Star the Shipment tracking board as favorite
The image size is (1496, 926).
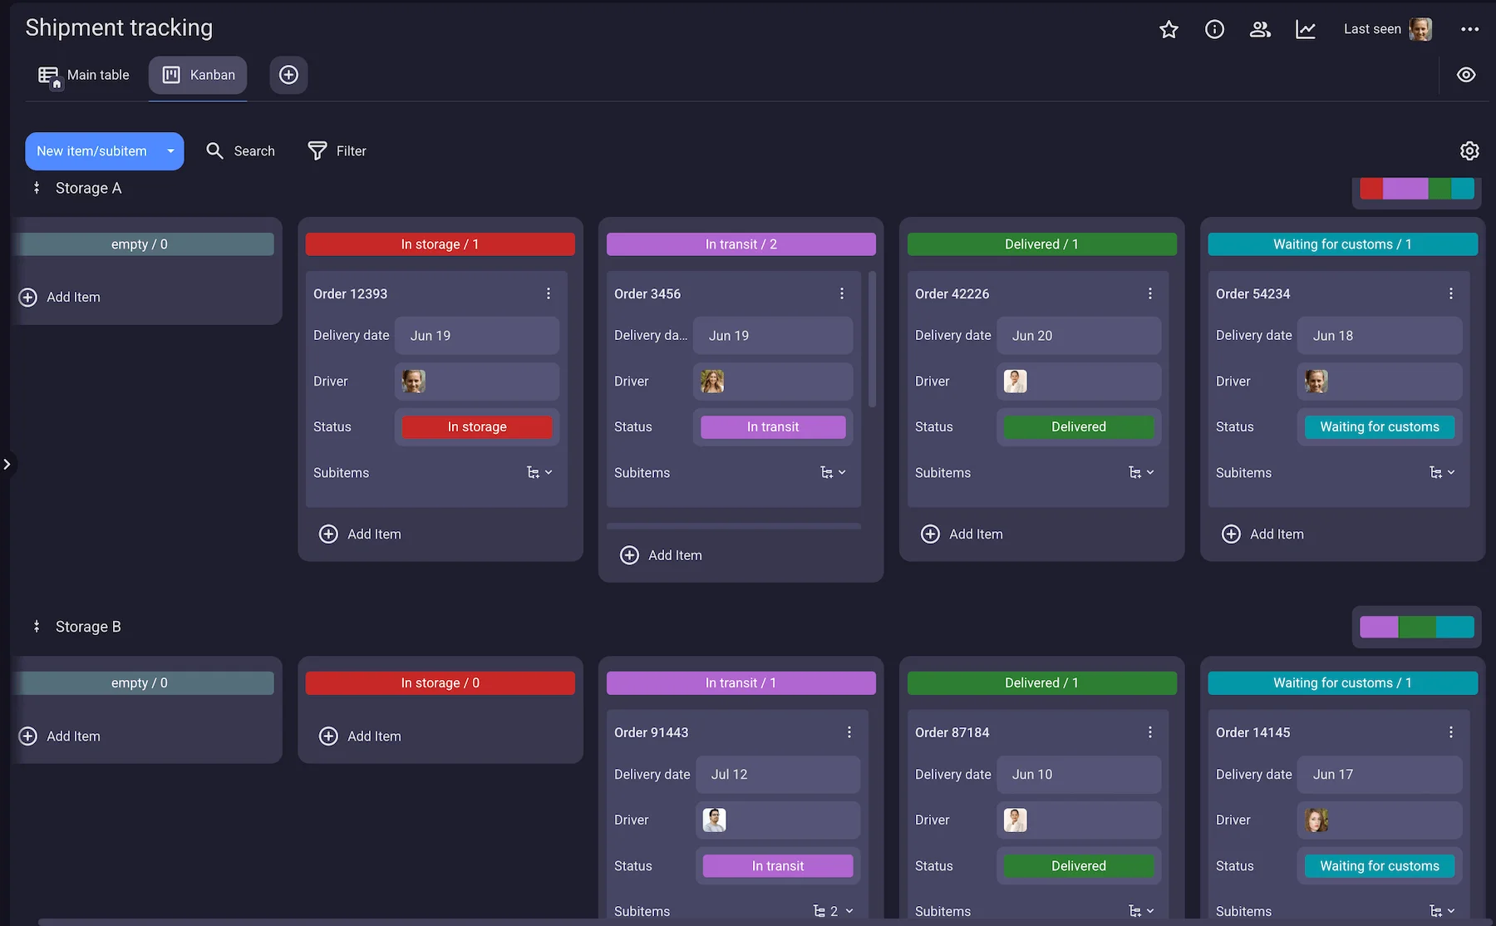[1169, 29]
